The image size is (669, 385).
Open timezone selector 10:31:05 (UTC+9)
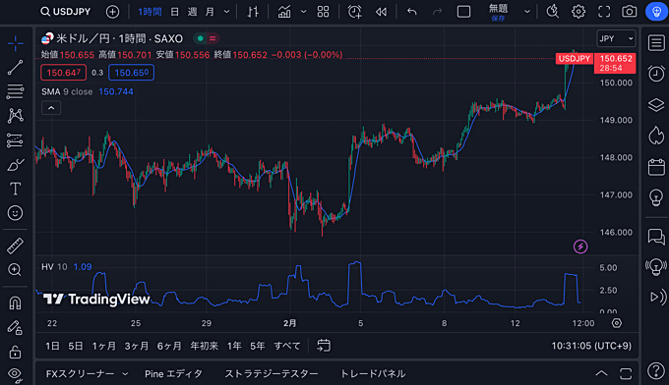591,346
